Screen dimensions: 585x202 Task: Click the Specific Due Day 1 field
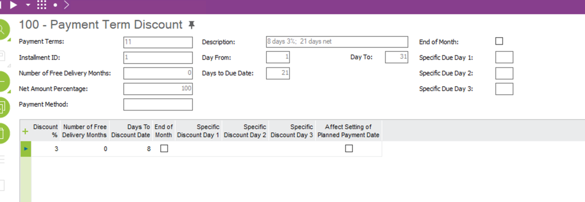(504, 58)
